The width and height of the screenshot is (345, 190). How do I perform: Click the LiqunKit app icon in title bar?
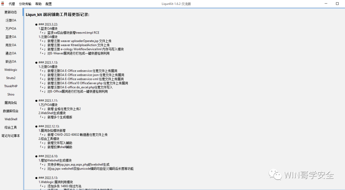[x=3, y=4]
